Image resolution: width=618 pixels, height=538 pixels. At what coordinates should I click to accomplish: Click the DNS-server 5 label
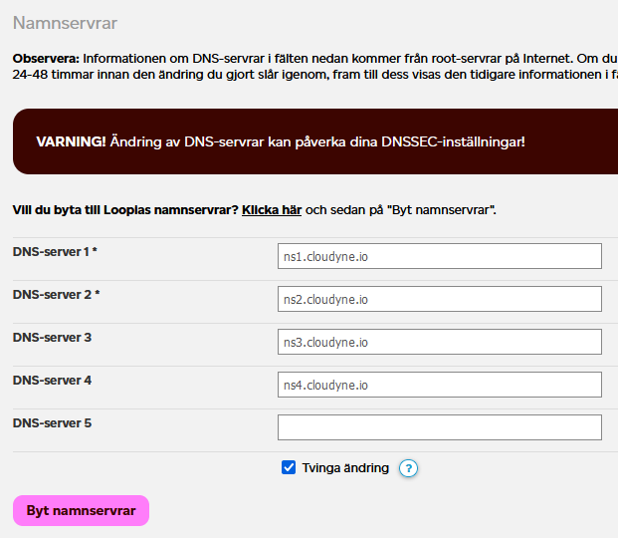click(52, 423)
